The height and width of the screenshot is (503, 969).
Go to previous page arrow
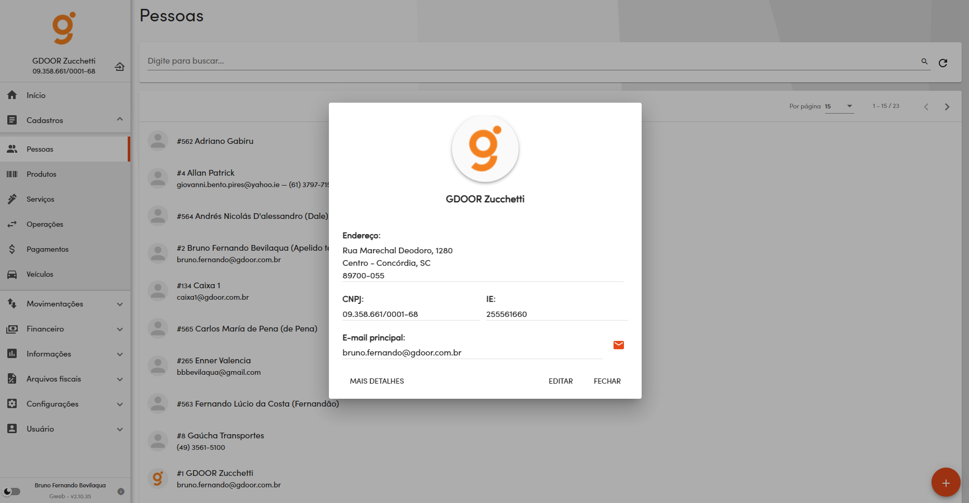[926, 107]
